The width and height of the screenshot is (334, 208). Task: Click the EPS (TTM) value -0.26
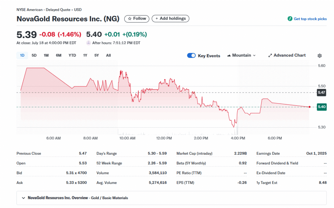pos(242,183)
